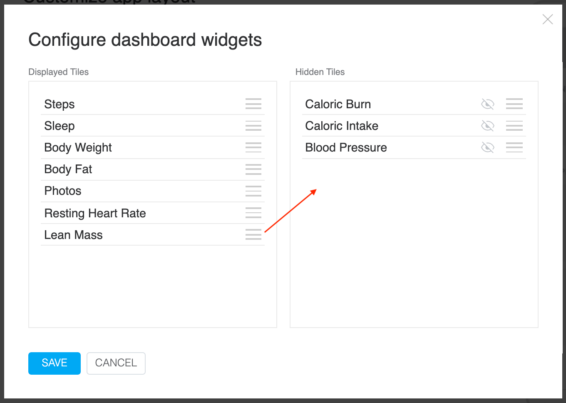Click the Blood Pressure drag handle

(x=514, y=147)
